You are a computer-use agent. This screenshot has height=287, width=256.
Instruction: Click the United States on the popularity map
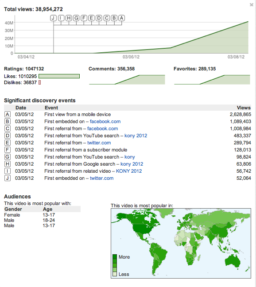tap(143, 229)
